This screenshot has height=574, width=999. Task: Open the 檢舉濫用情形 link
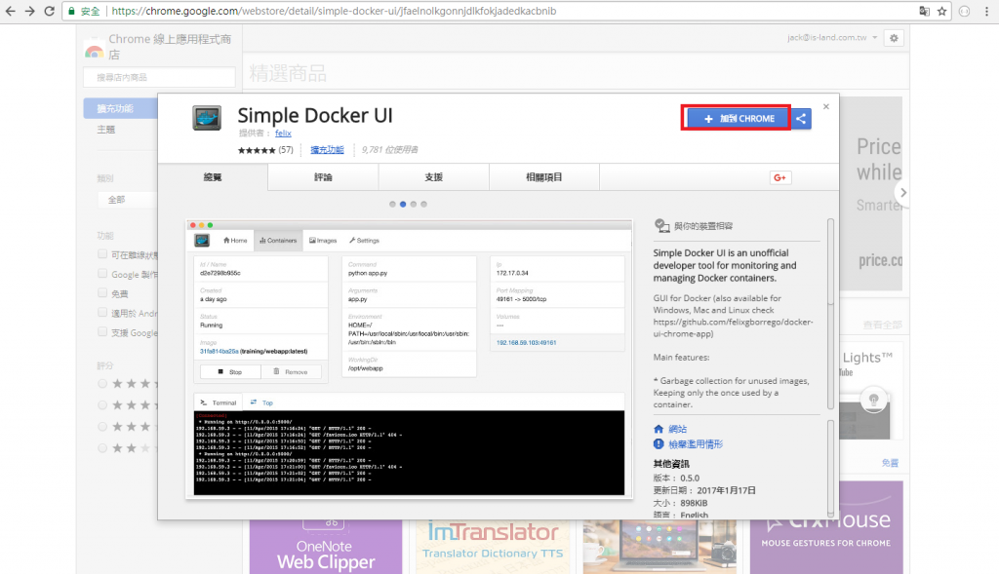(x=696, y=444)
